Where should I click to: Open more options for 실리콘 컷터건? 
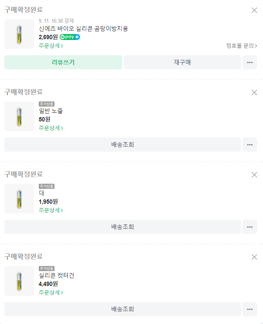point(250,309)
